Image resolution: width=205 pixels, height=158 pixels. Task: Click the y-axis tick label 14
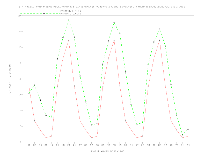(x=20, y=95)
